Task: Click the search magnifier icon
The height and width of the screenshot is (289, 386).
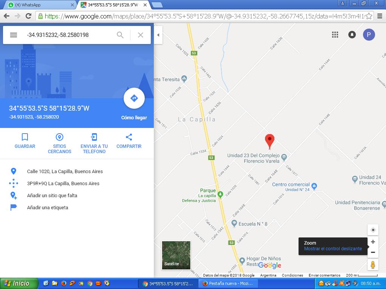Action: [120, 35]
